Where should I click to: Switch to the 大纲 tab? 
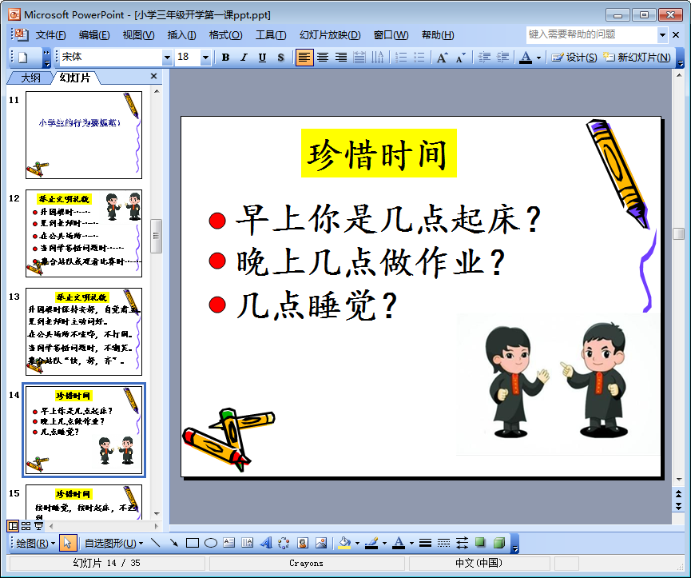coord(30,78)
